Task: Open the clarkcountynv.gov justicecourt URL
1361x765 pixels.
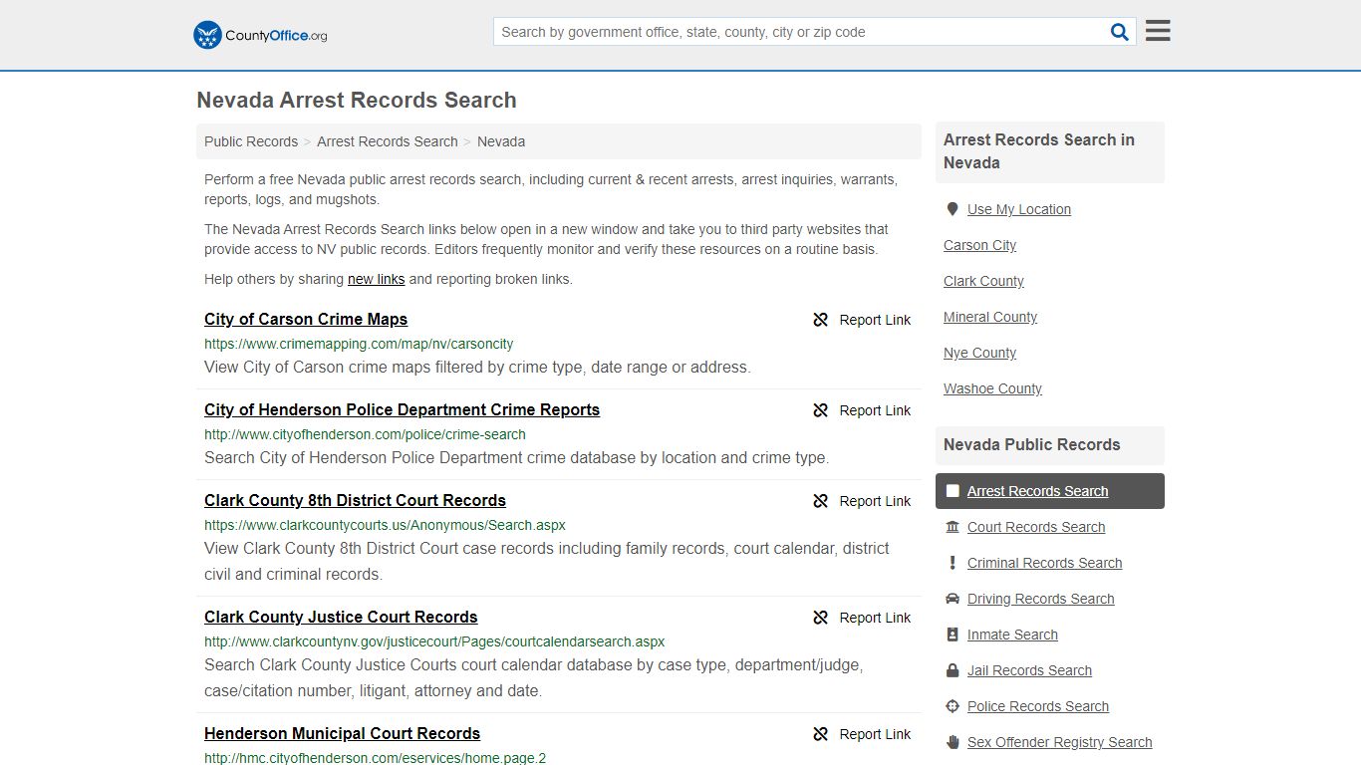Action: click(434, 641)
